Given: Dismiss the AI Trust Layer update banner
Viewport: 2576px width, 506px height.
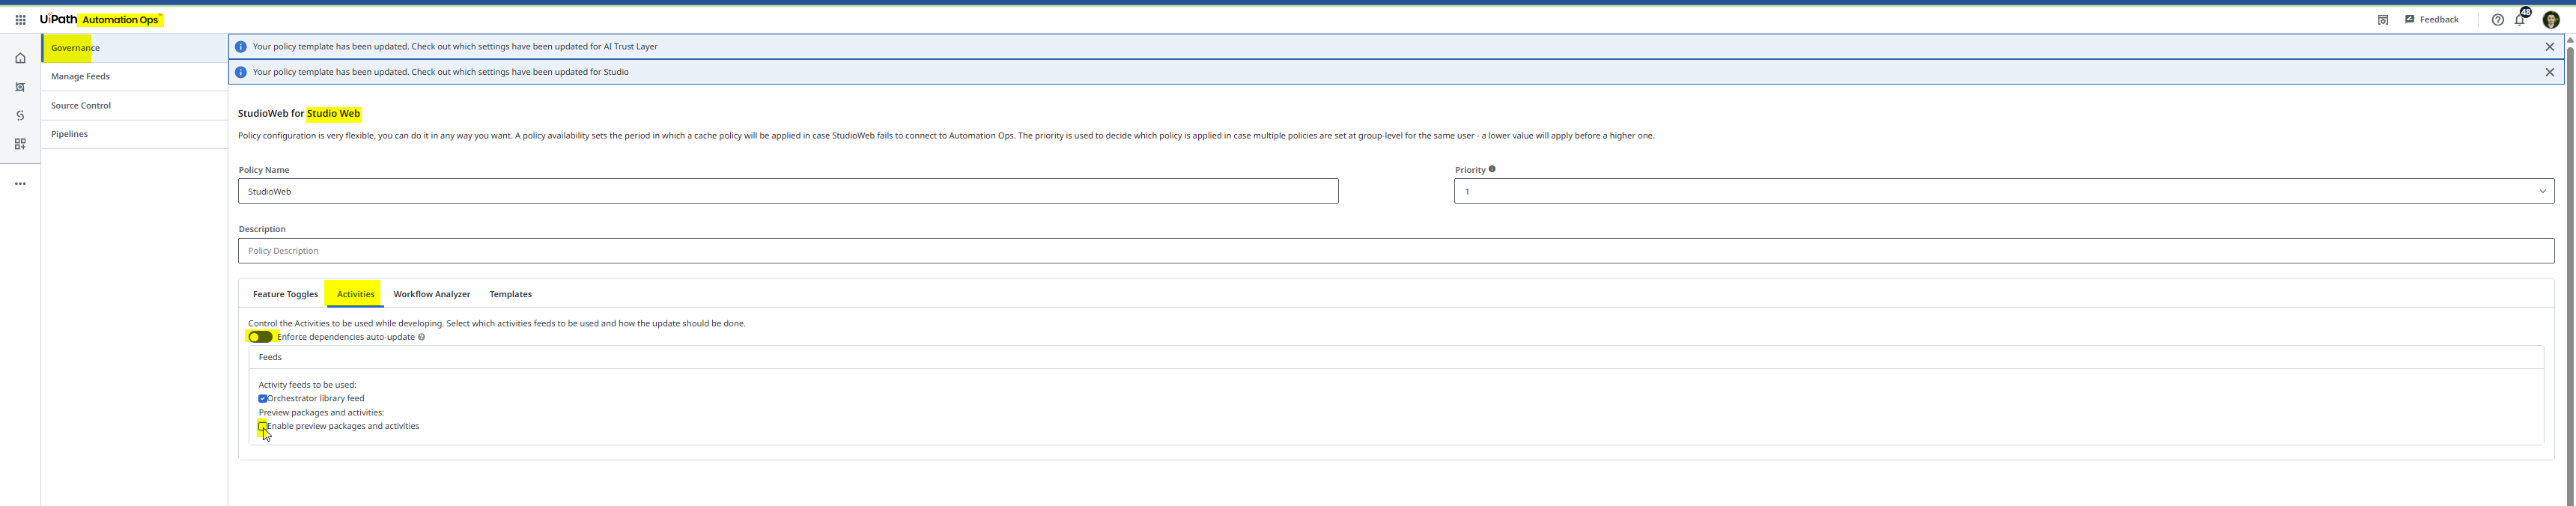Looking at the screenshot, I should [2549, 47].
